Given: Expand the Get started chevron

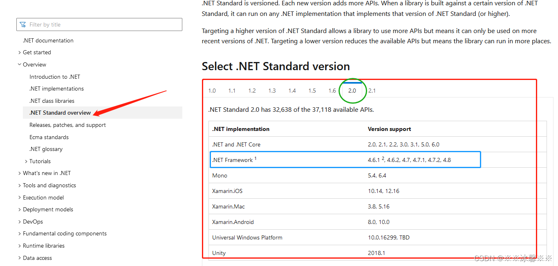Looking at the screenshot, I should pyautogui.click(x=20, y=52).
